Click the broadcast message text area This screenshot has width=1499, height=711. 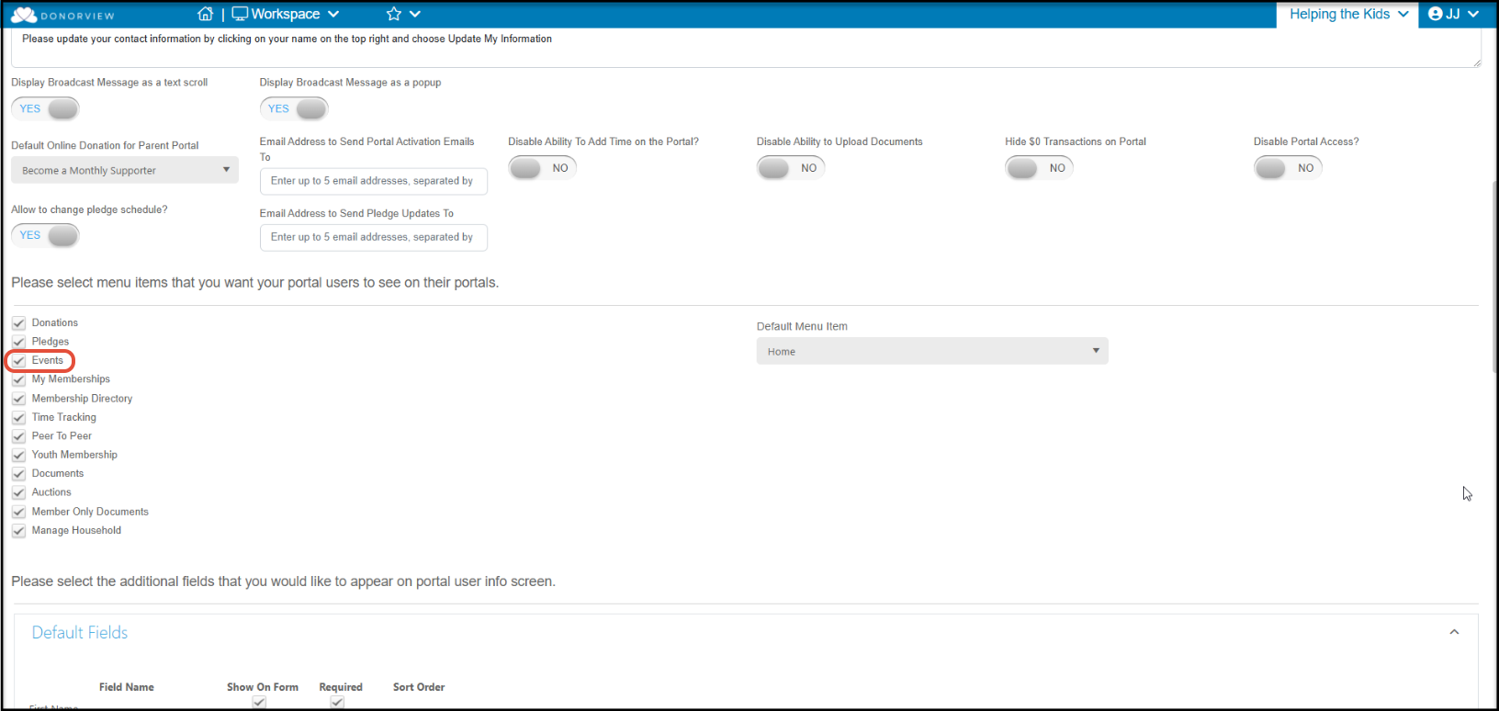[745, 48]
